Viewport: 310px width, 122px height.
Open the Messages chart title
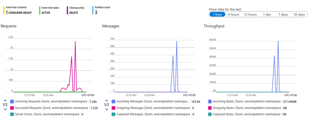111,26
